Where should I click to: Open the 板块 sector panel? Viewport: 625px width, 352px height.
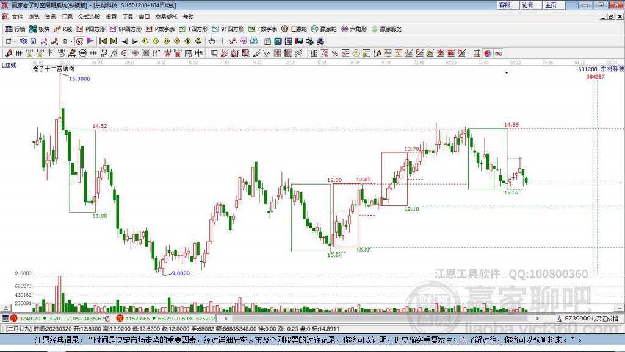(39, 29)
